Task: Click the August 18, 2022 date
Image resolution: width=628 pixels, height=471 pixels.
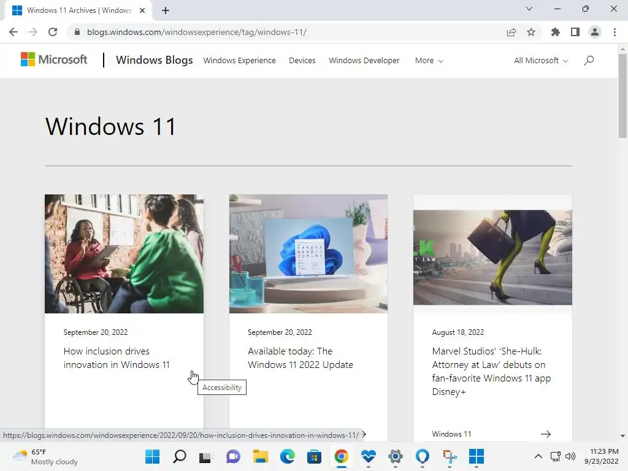Action: (x=458, y=332)
